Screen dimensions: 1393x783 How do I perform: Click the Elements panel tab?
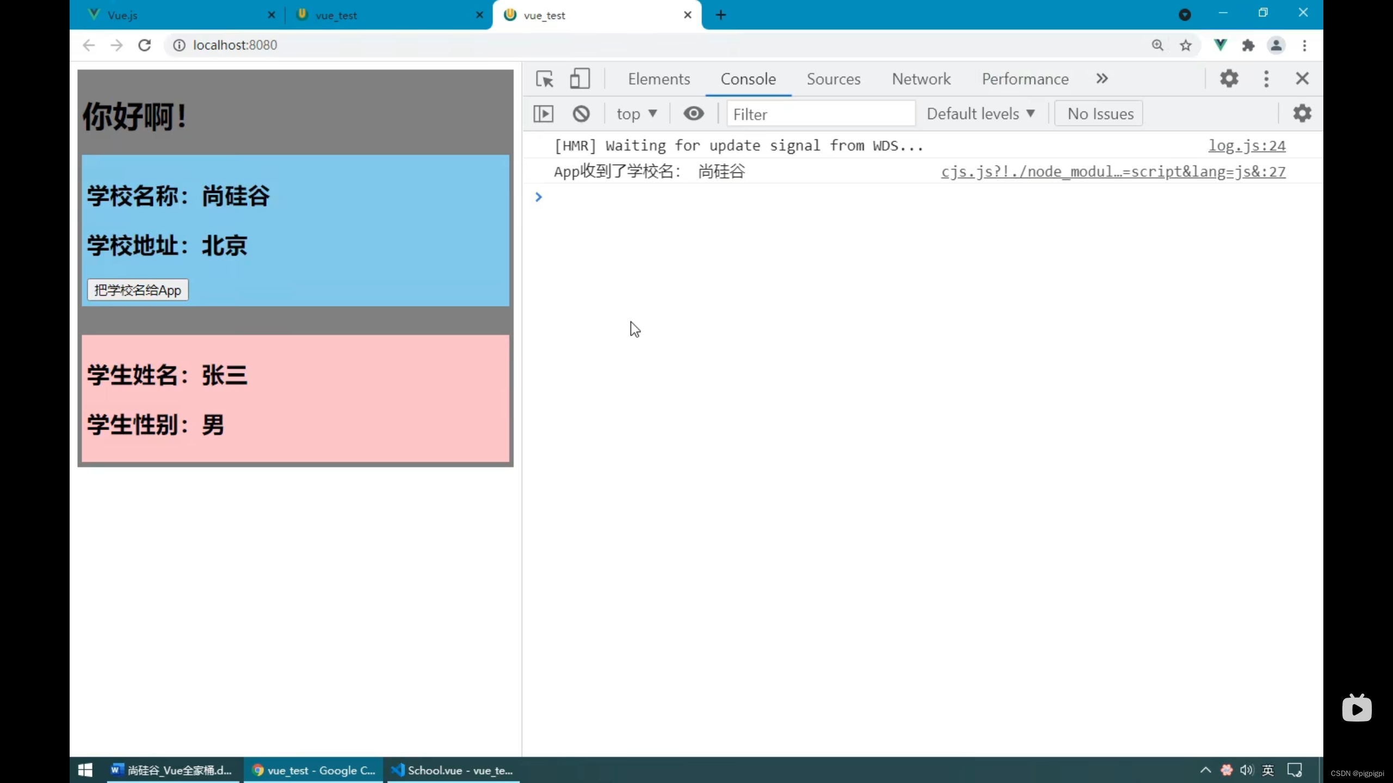pyautogui.click(x=659, y=78)
